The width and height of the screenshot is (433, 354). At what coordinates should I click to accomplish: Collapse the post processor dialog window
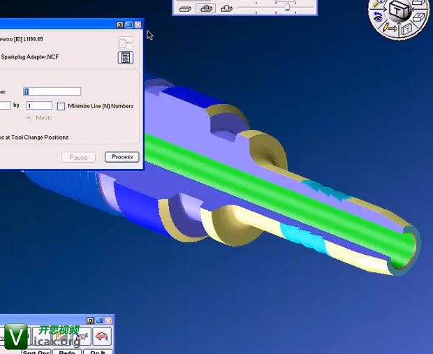129,25
